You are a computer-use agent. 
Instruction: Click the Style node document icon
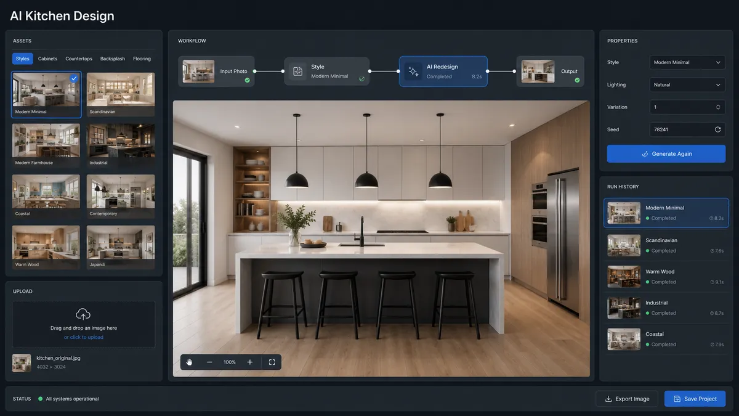point(297,71)
